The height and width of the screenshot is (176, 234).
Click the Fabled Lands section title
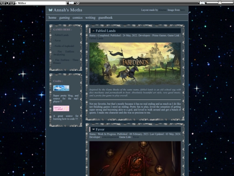[106, 31]
